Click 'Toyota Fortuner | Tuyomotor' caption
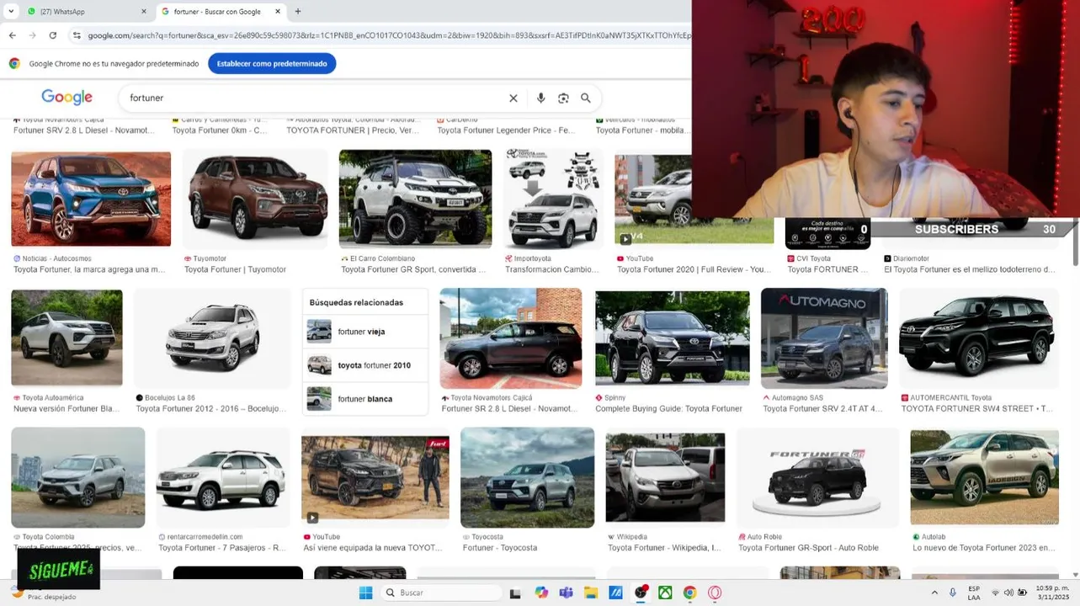Image resolution: width=1080 pixels, height=606 pixels. [x=235, y=269]
